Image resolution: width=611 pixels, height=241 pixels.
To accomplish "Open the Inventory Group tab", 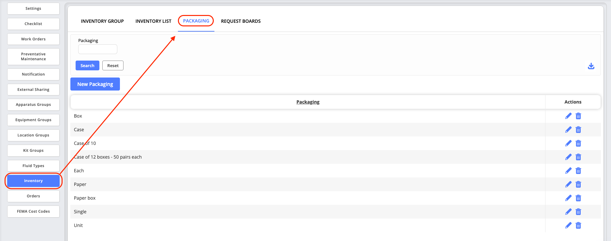I will [102, 21].
